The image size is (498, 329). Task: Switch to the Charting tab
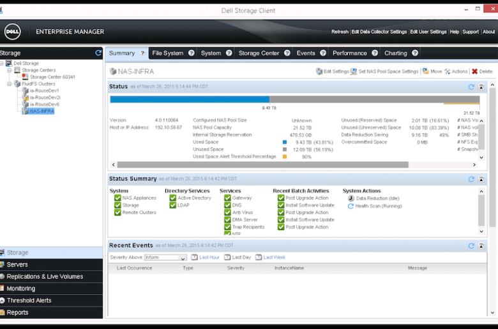(x=396, y=53)
